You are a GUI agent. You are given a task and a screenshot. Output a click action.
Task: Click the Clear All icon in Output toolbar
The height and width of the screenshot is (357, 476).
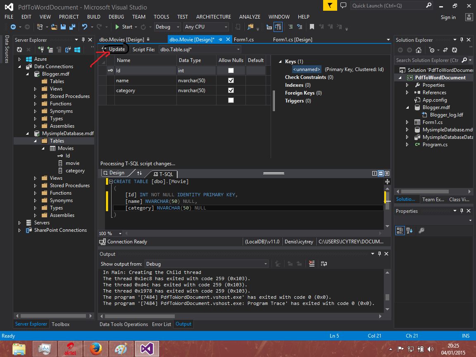click(x=312, y=264)
